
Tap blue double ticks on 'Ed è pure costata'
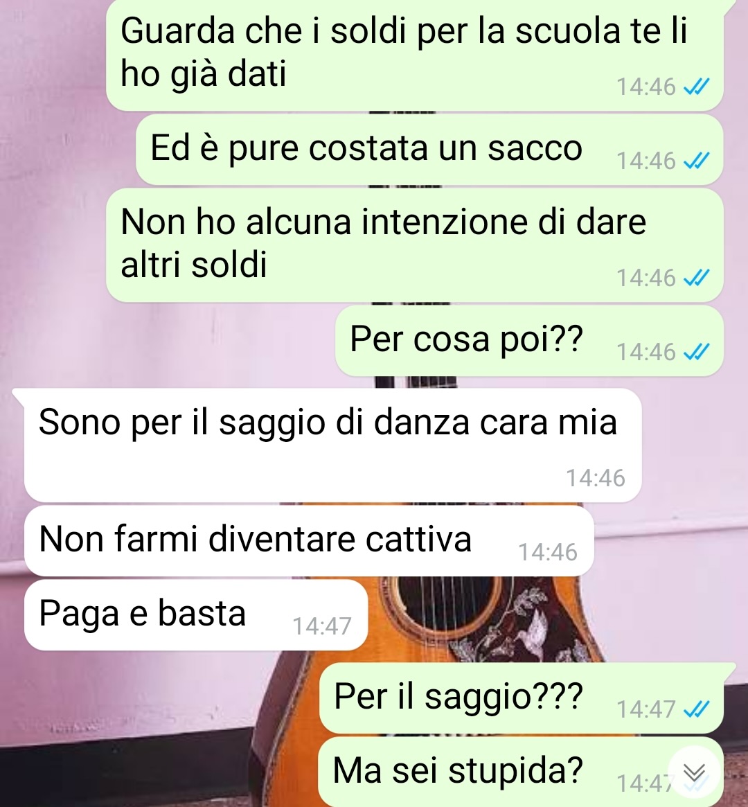click(x=697, y=161)
